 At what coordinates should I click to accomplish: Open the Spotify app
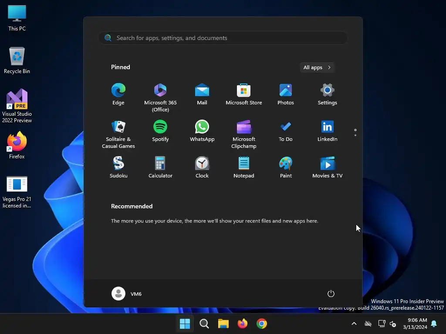click(x=160, y=131)
